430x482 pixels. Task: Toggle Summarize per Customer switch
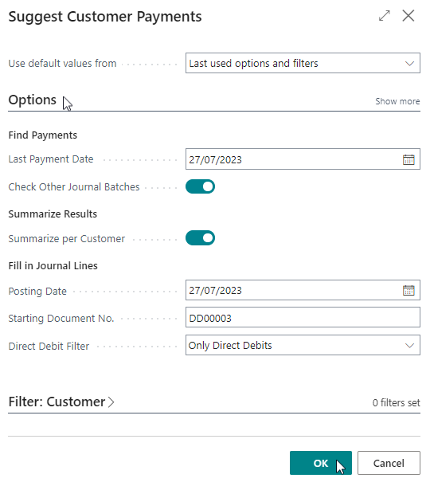[200, 238]
